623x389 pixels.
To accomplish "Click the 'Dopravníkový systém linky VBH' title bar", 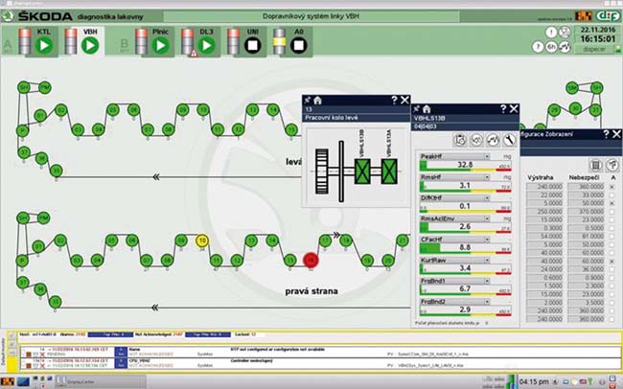I will coord(311,16).
